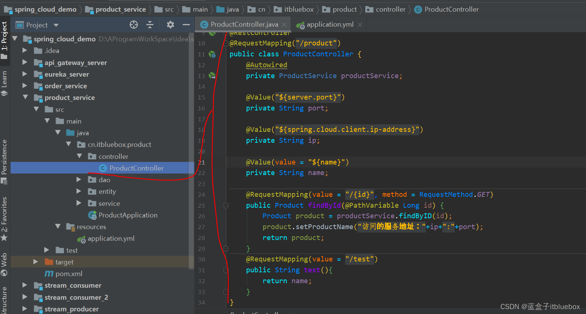Image resolution: width=586 pixels, height=314 pixels.
Task: Select application.yml in resources folder
Action: 111,239
